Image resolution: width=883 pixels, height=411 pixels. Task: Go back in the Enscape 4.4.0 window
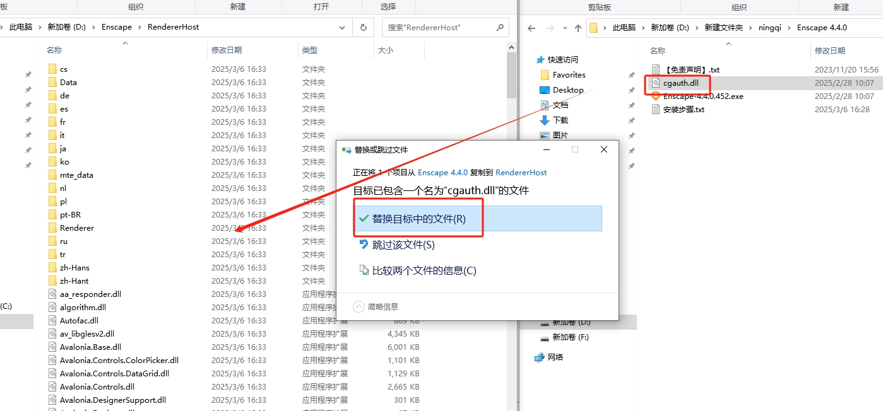click(531, 28)
